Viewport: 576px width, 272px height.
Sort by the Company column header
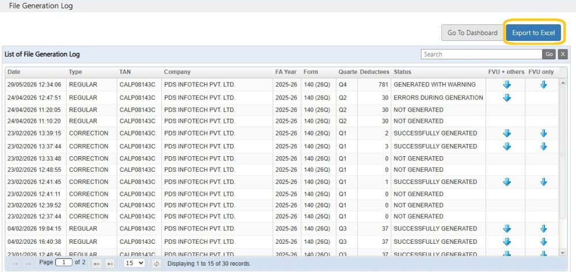177,72
